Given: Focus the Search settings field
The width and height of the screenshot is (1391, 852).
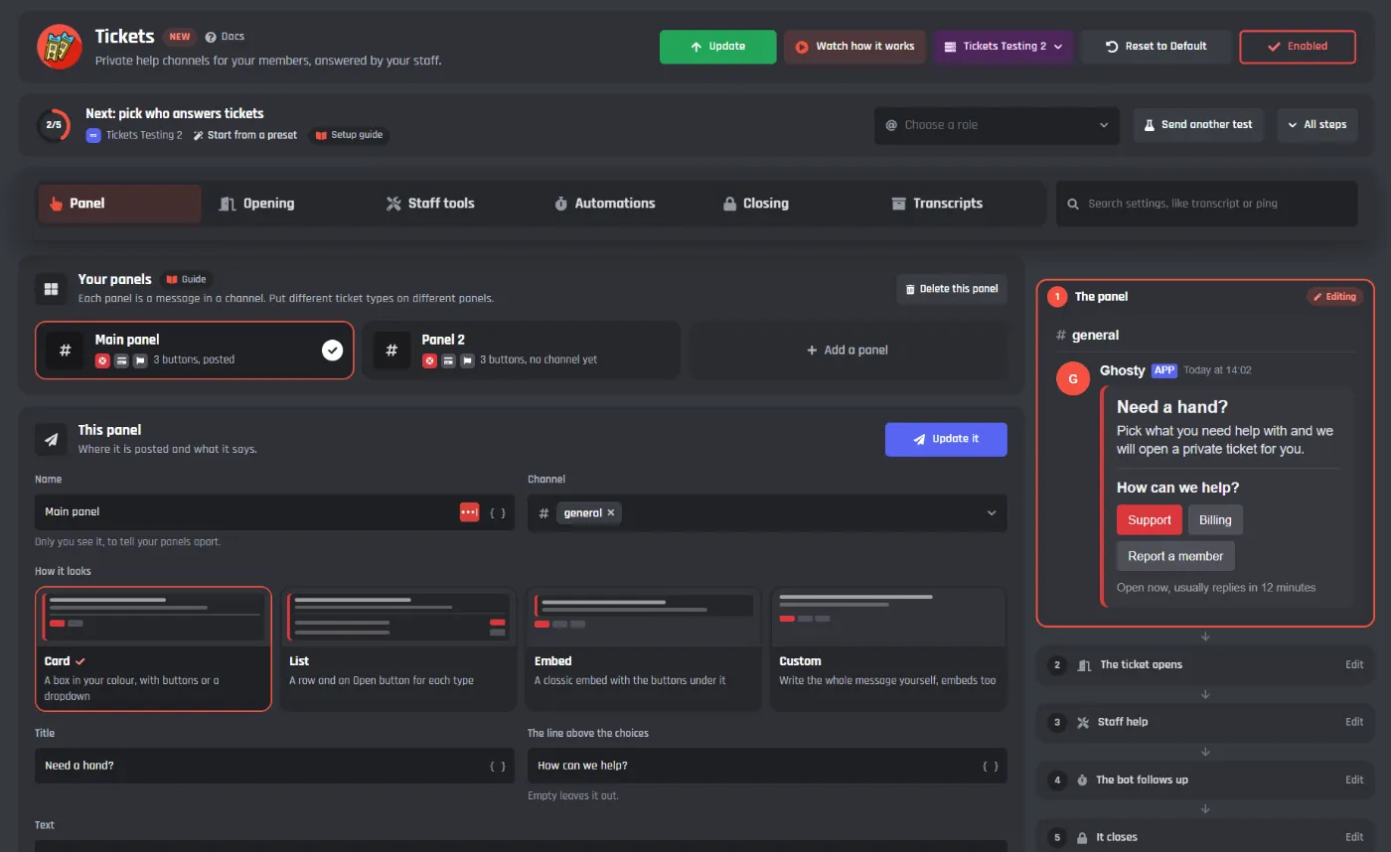Looking at the screenshot, I should (x=1206, y=204).
